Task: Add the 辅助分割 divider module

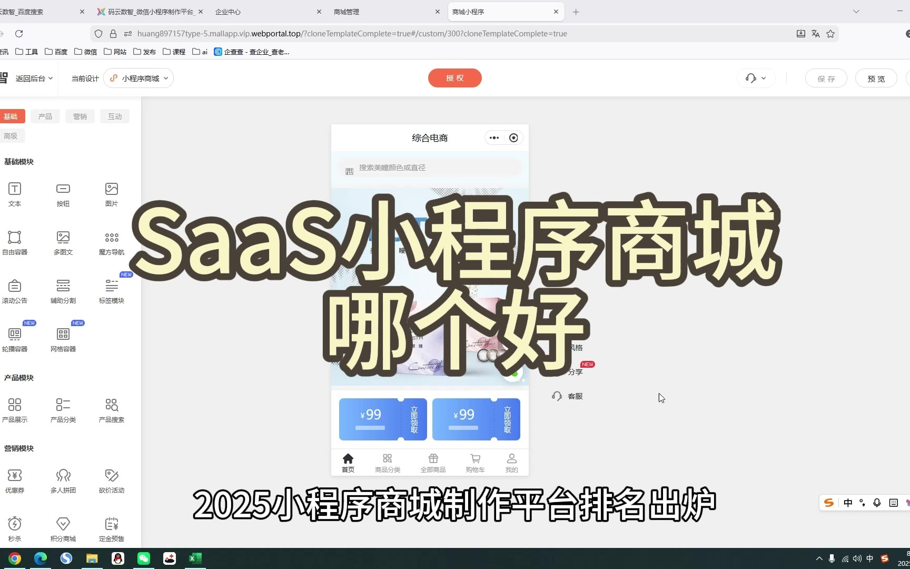Action: 63,291
